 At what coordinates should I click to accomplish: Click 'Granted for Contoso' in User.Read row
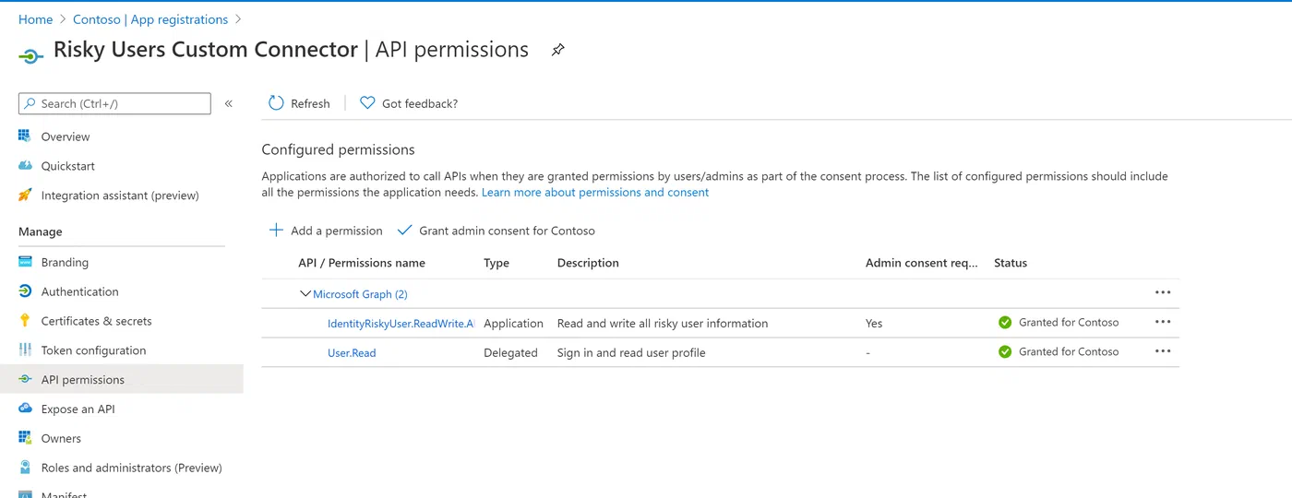(x=1069, y=351)
